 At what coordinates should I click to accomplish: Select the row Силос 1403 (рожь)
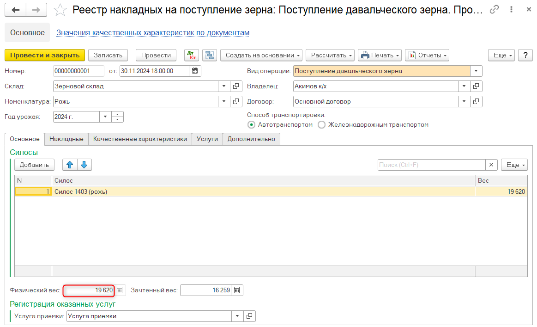pos(271,191)
